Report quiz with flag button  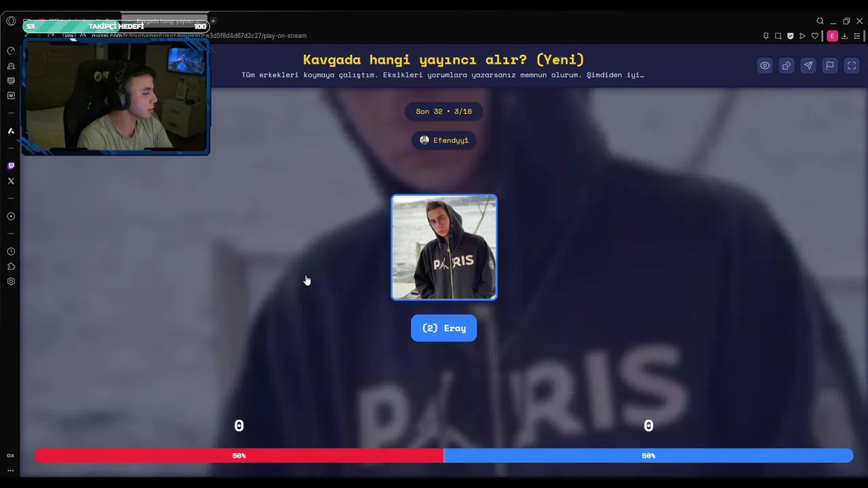click(x=830, y=66)
